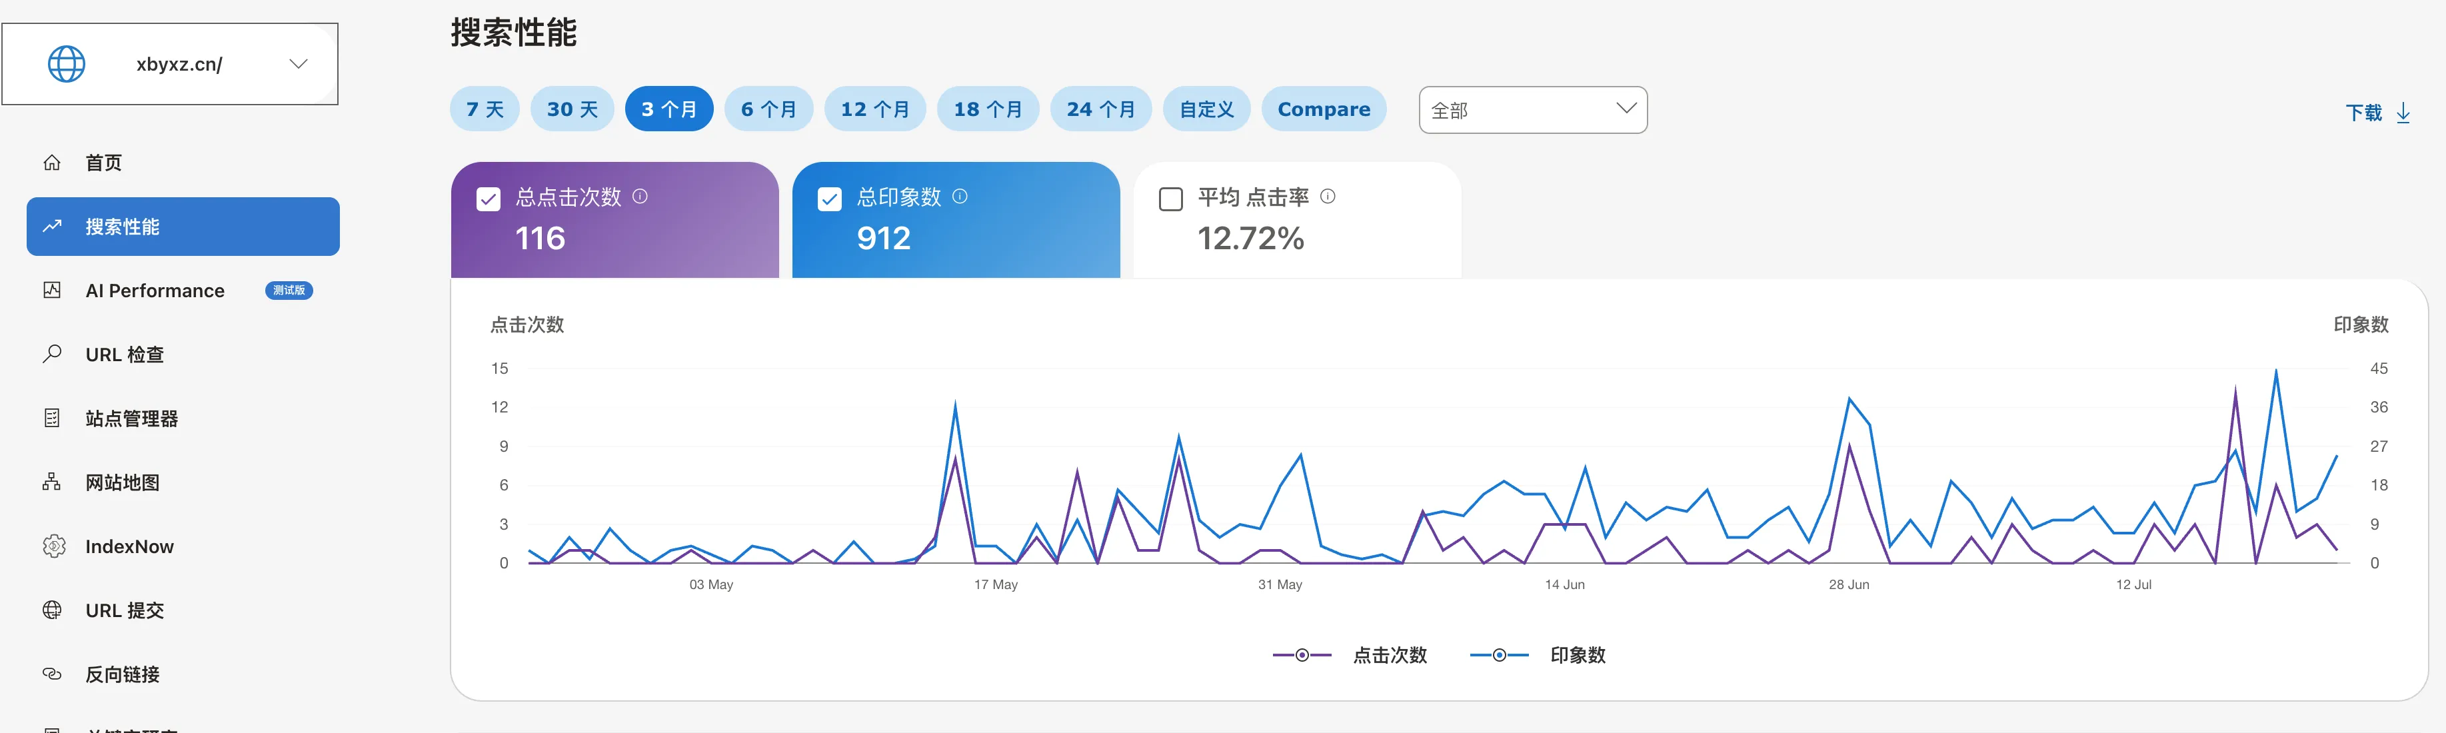Screen dimensions: 2446x733
Task: Click the 03 May axis label
Action: click(x=711, y=585)
